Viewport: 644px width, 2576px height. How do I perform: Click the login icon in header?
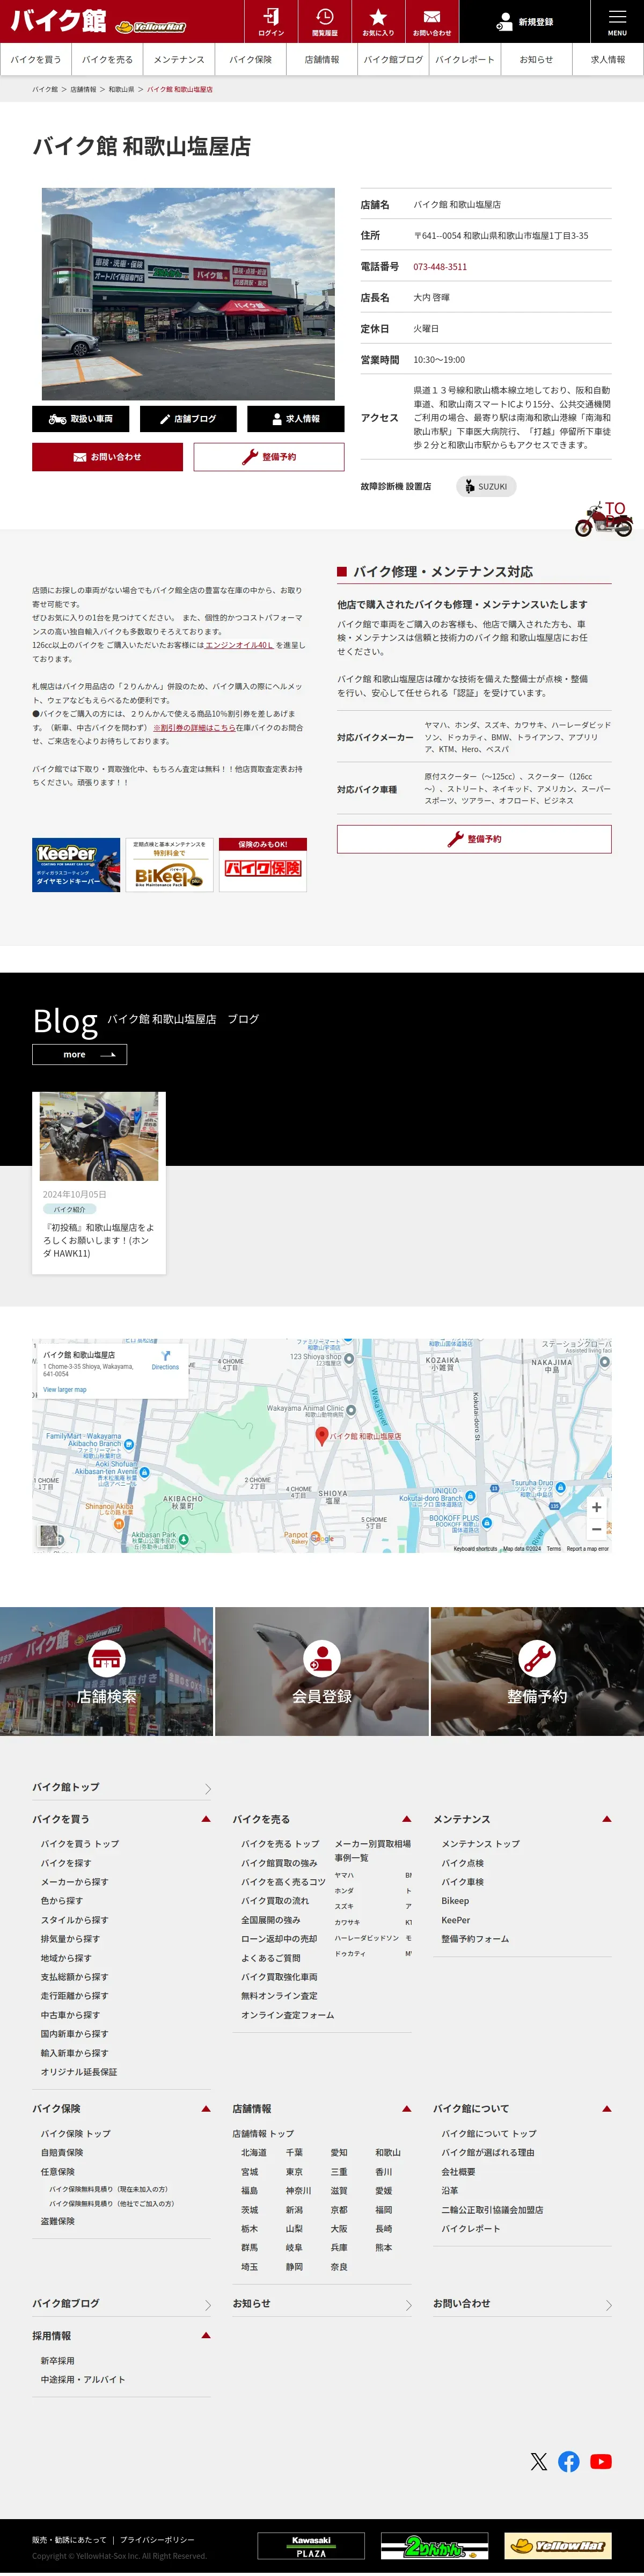tap(271, 21)
